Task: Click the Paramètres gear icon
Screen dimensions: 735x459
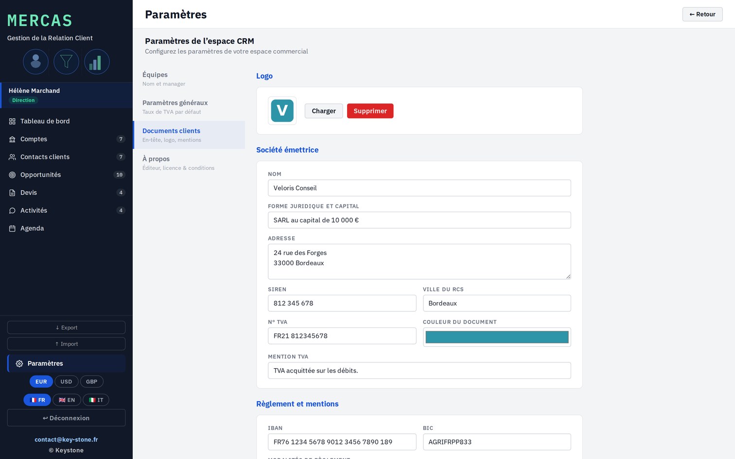Action: pyautogui.click(x=19, y=364)
